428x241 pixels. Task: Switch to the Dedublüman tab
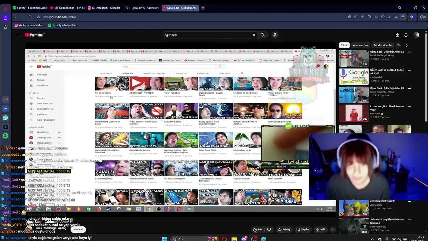68,8
